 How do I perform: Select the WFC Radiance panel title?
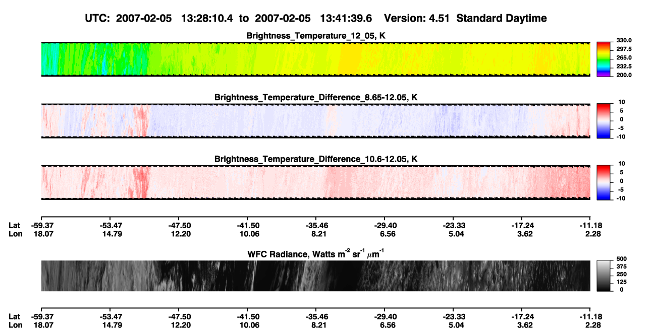tap(316, 253)
